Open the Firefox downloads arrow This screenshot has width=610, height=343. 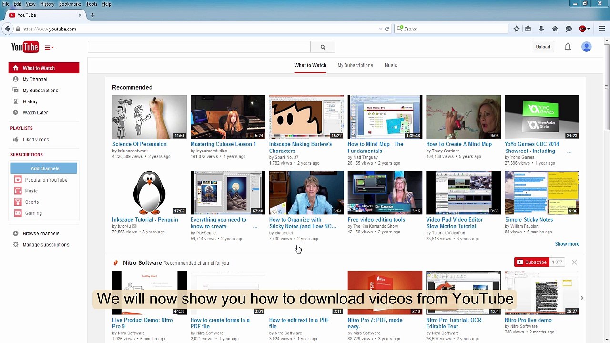point(541,29)
